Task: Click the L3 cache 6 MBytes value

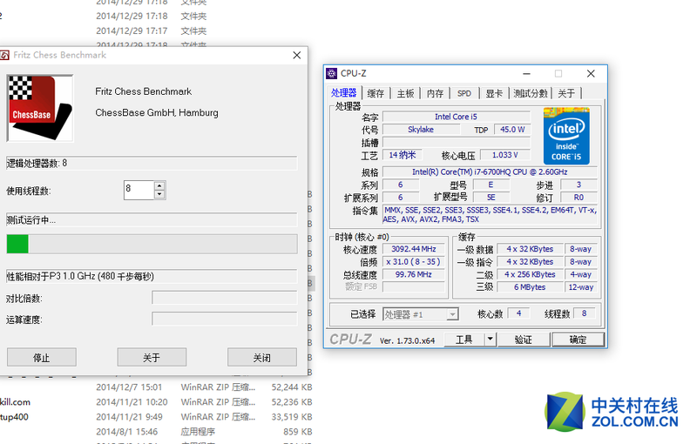Action: (x=530, y=287)
